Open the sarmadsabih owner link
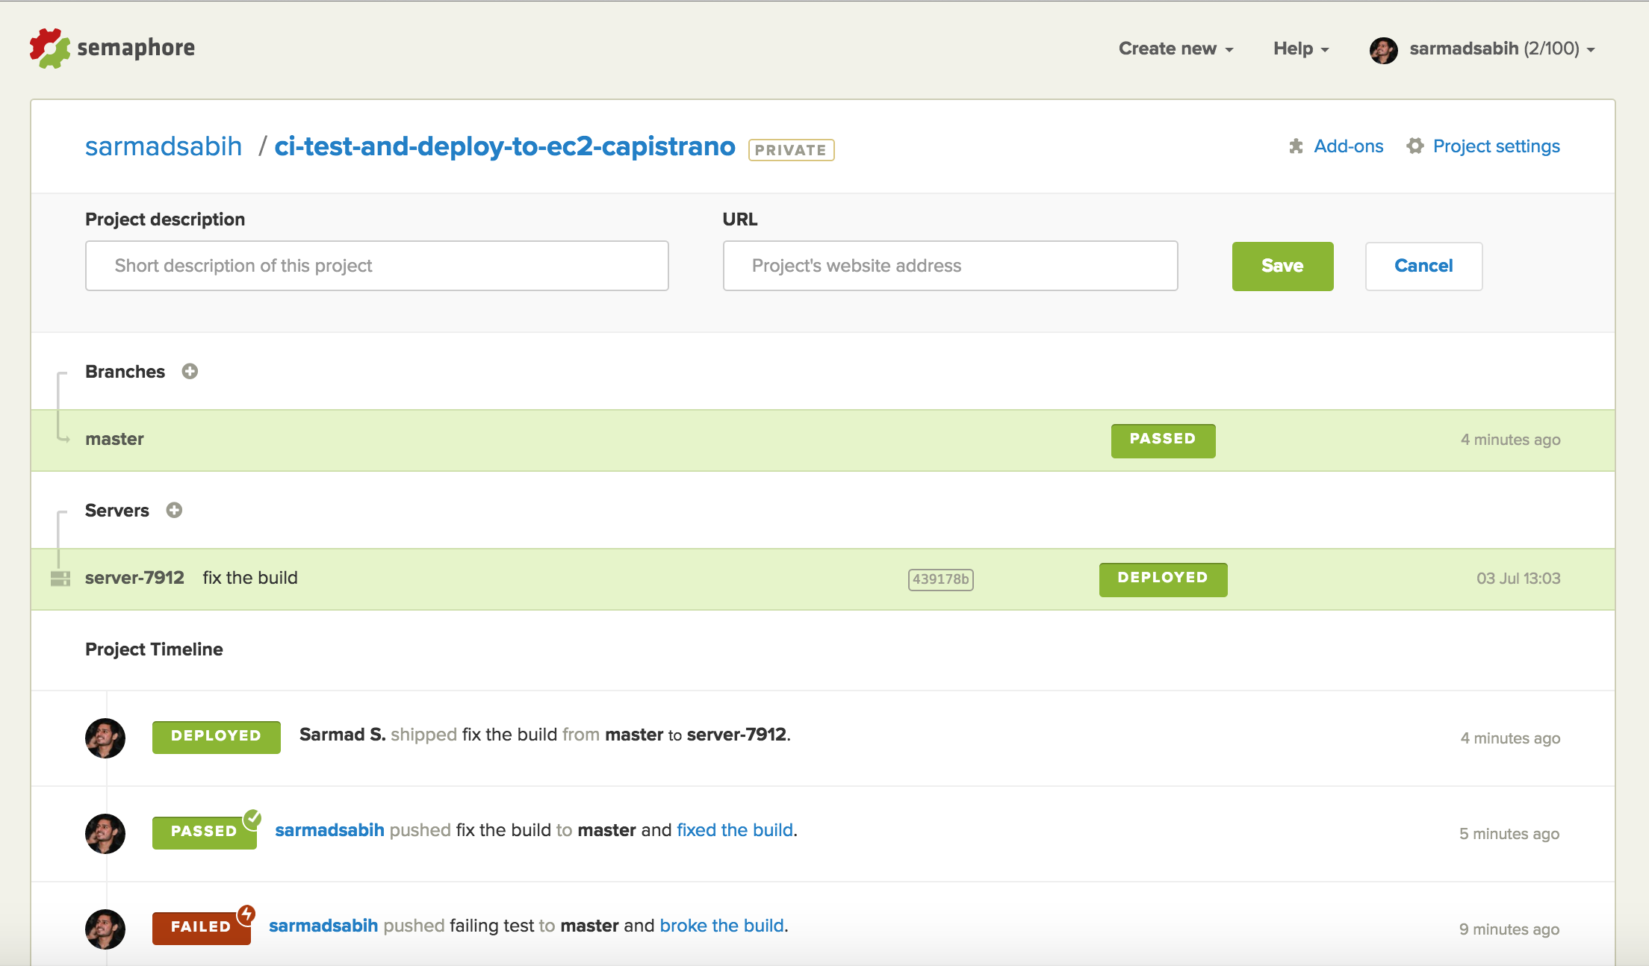Image resolution: width=1649 pixels, height=966 pixels. (164, 146)
